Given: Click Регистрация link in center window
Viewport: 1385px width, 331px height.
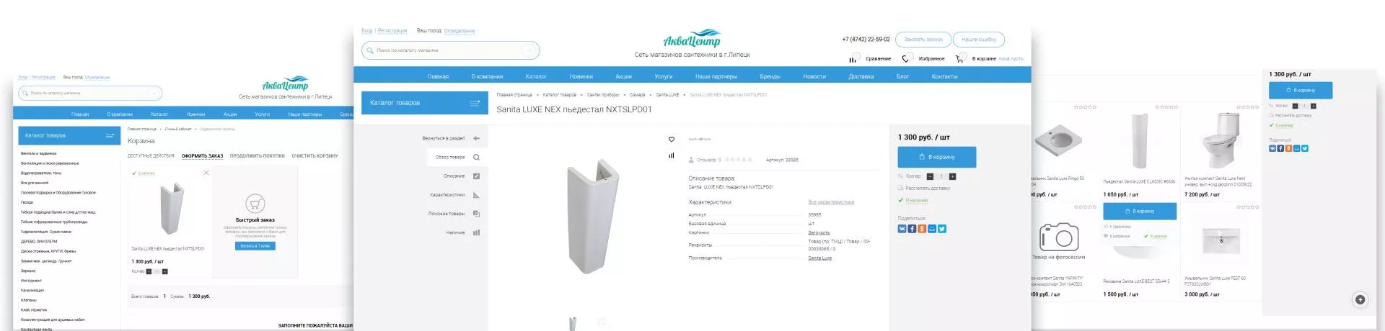Looking at the screenshot, I should point(392,30).
